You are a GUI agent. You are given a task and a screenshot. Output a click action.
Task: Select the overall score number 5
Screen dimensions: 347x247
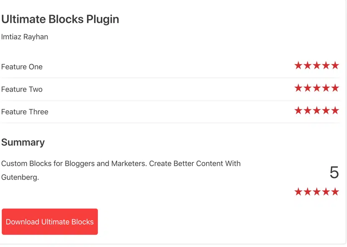334,172
